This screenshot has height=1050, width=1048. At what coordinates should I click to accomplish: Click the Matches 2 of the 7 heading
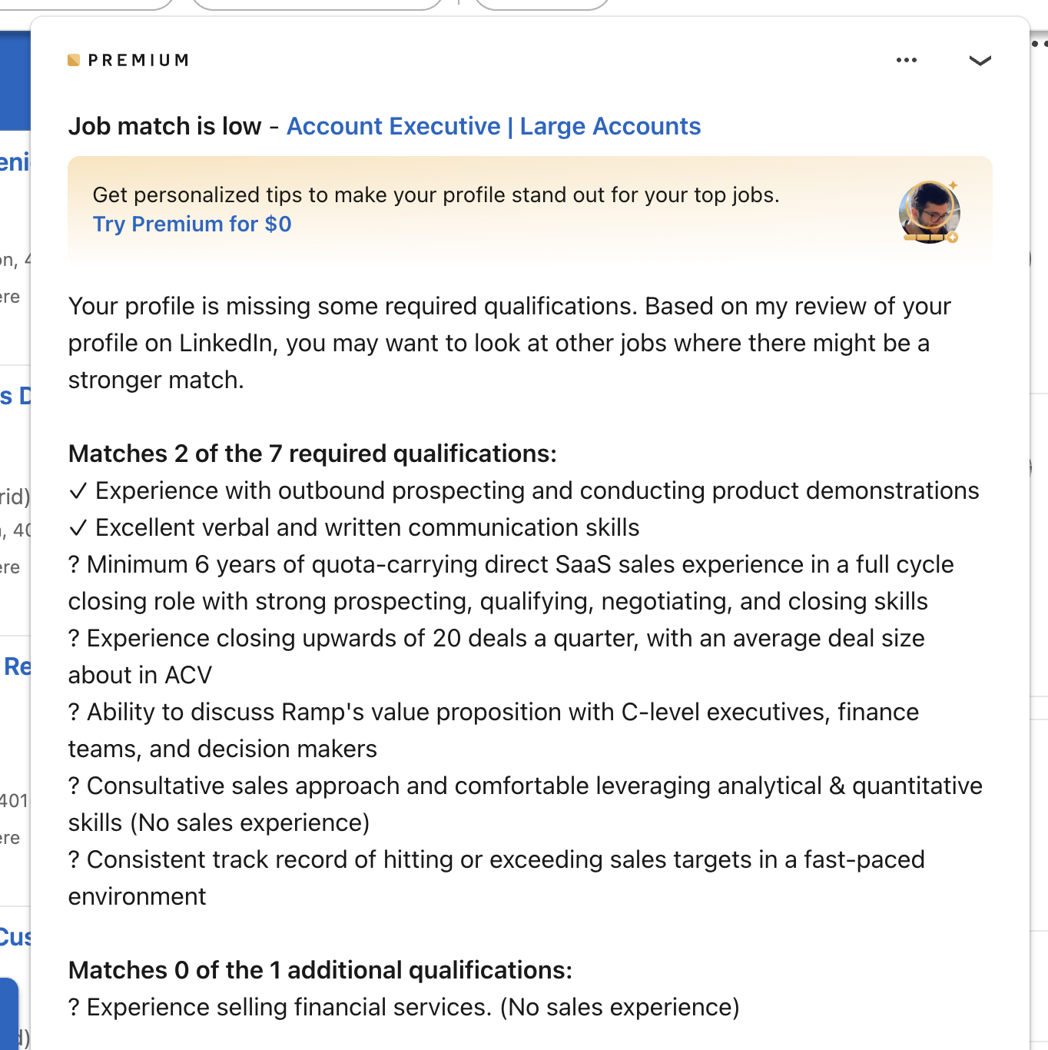[x=312, y=454]
